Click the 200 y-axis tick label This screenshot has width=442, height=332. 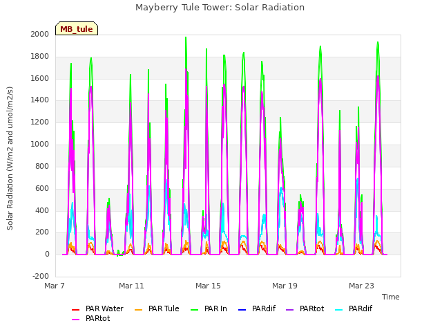[x=42, y=232]
